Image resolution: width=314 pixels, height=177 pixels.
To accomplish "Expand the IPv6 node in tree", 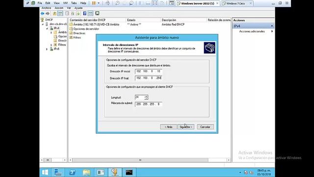I will 47,49.
